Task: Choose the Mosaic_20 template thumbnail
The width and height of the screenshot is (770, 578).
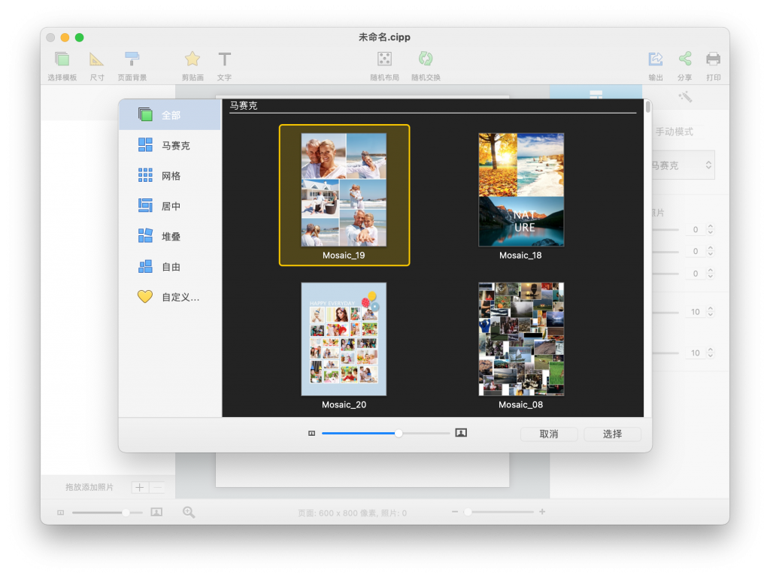Action: [344, 339]
